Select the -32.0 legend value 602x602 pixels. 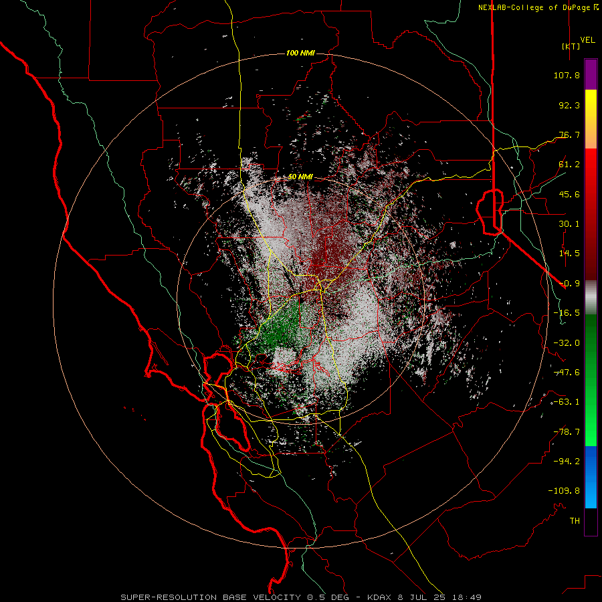[x=567, y=343]
